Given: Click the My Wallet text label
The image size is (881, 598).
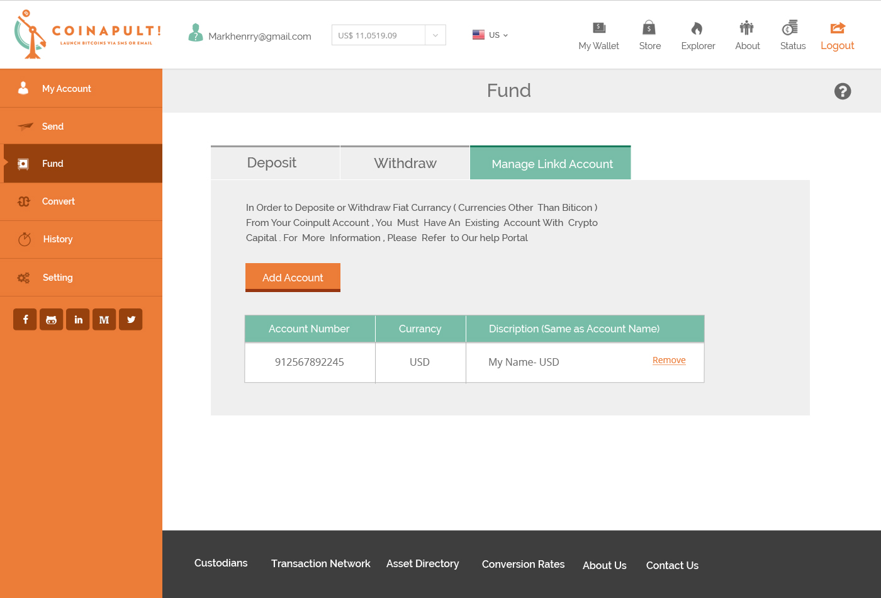Looking at the screenshot, I should coord(599,46).
